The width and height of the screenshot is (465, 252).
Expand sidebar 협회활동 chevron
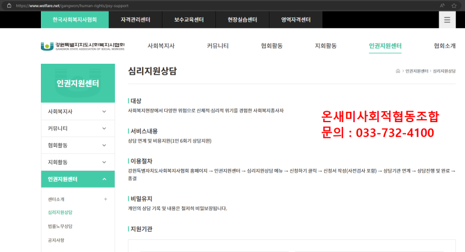104,146
